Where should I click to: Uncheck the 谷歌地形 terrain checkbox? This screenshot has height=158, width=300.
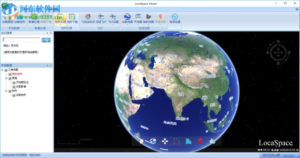tap(14, 95)
